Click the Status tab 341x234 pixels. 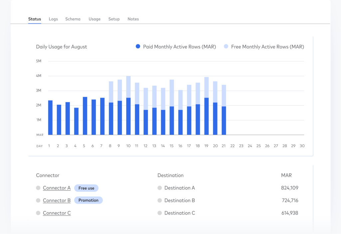coord(35,19)
